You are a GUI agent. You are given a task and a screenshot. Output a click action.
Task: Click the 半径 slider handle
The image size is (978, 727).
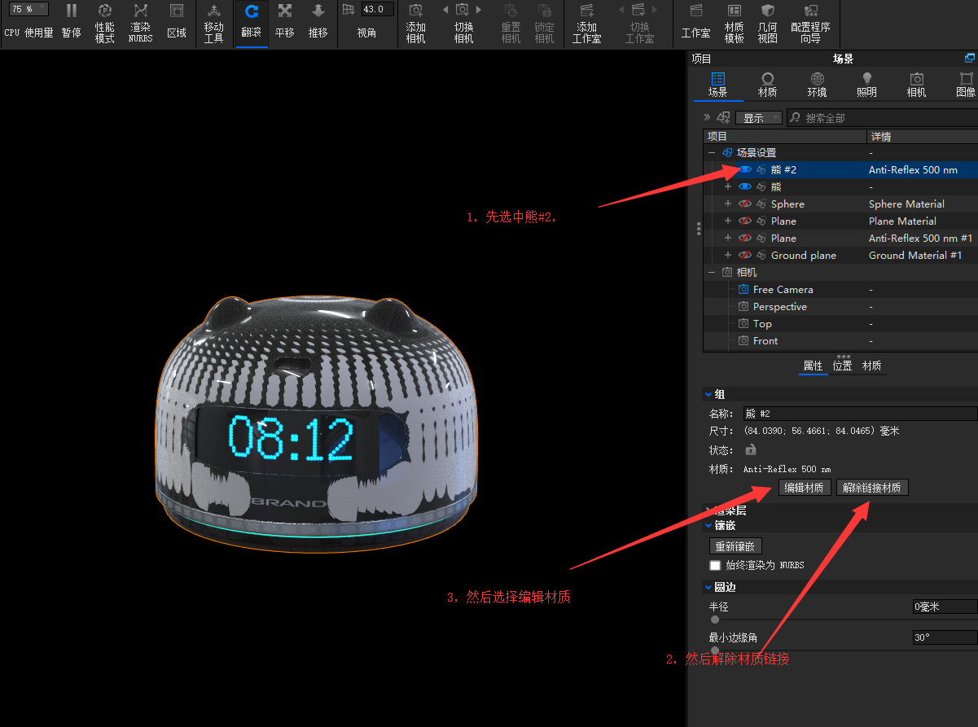click(x=715, y=620)
